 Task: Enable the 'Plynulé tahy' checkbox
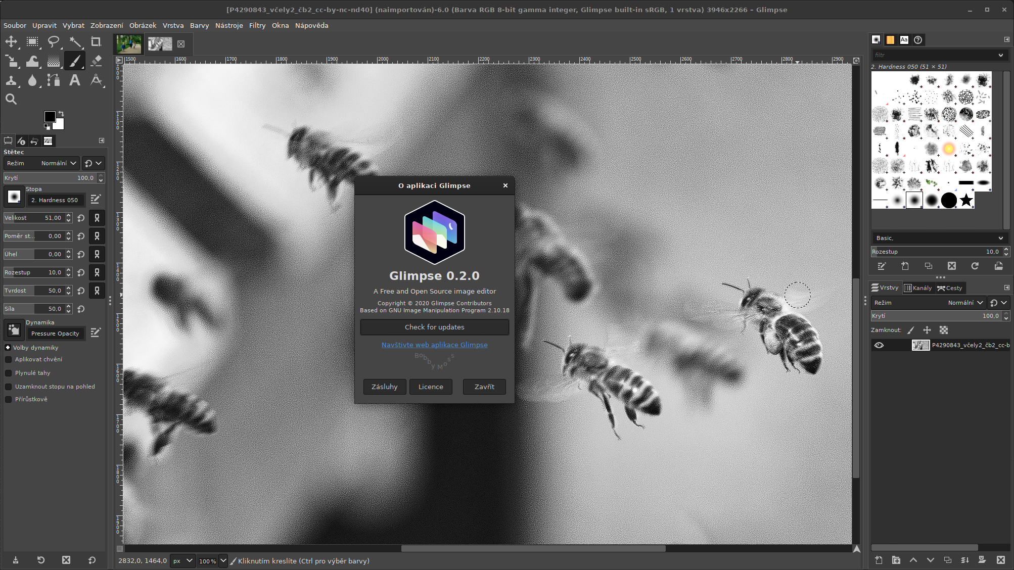pyautogui.click(x=9, y=373)
